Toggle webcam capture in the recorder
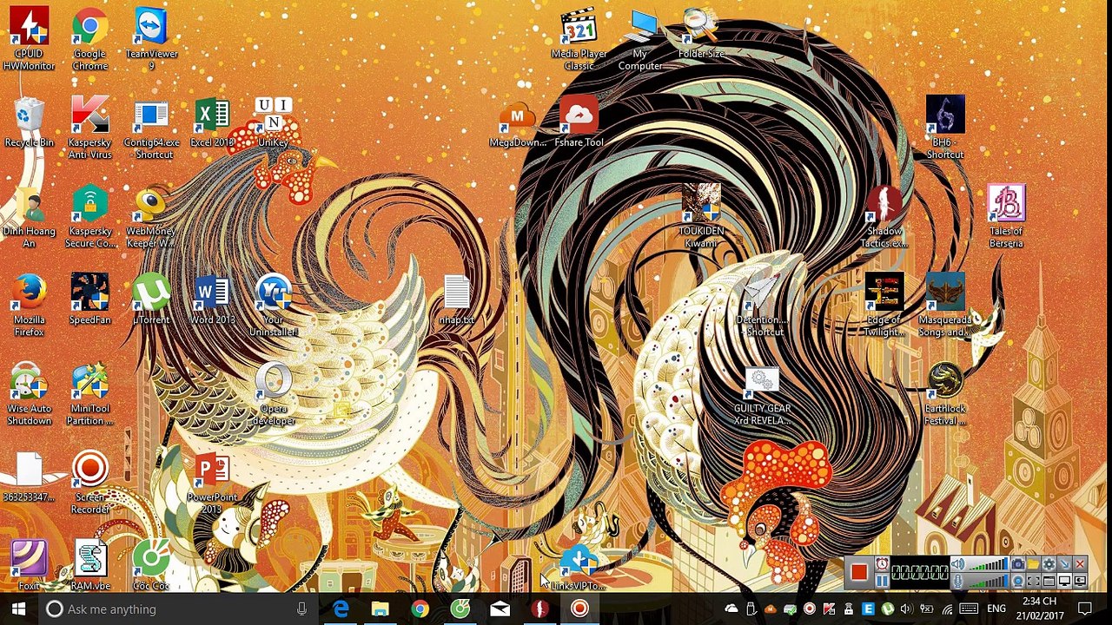This screenshot has height=625, width=1112. pyautogui.click(x=1018, y=581)
